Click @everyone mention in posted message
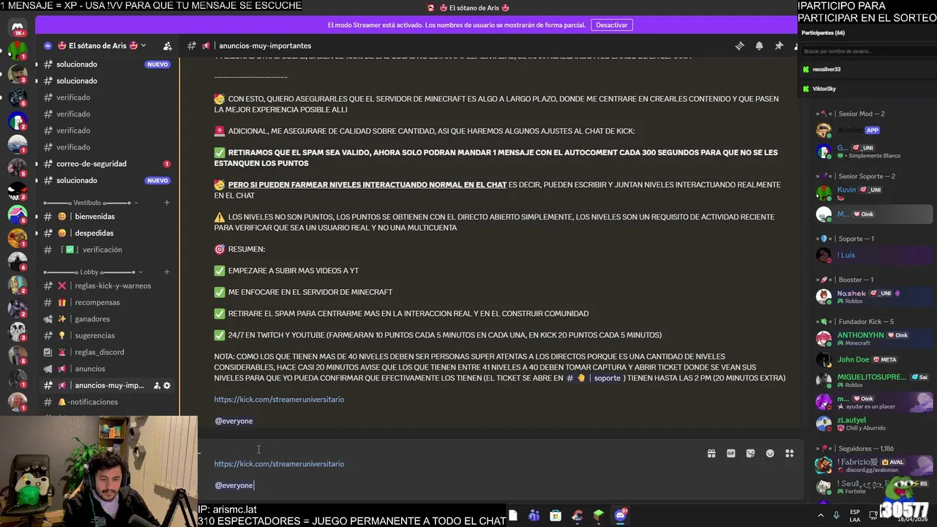Screen dimensions: 937x527 (234, 421)
